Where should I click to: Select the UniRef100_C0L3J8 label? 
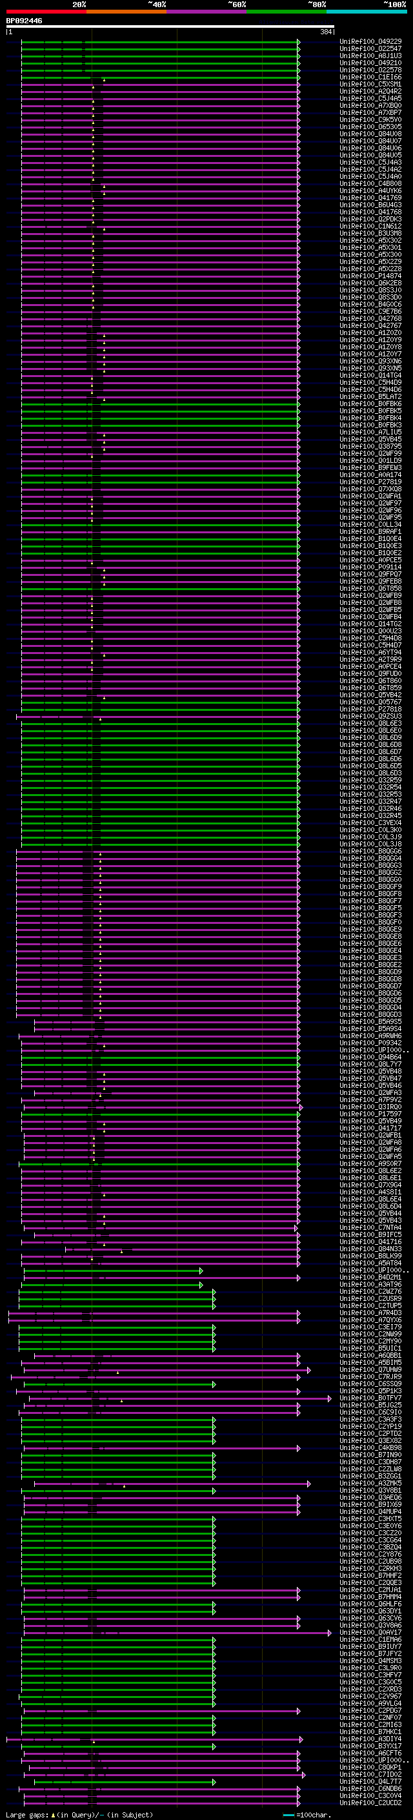click(x=370, y=844)
